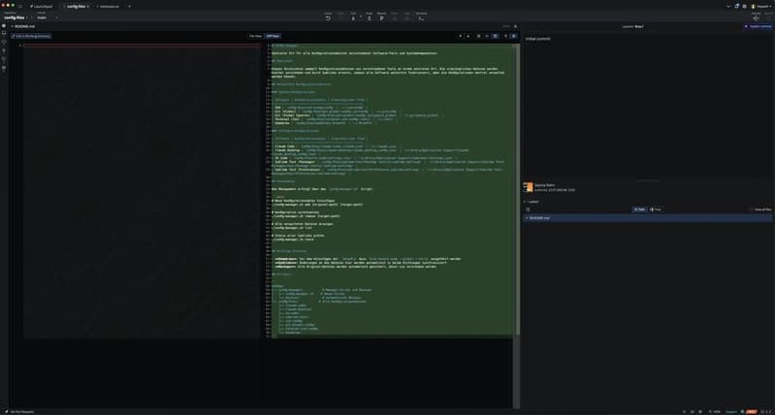Click the status bar left notification item

18,411
